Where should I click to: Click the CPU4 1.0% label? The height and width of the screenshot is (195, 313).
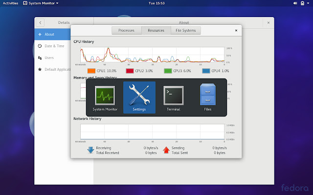(x=220, y=71)
